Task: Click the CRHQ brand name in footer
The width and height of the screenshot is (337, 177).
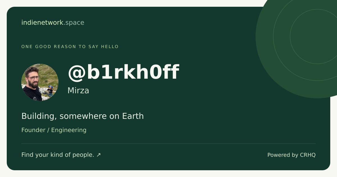Action: tap(308, 155)
